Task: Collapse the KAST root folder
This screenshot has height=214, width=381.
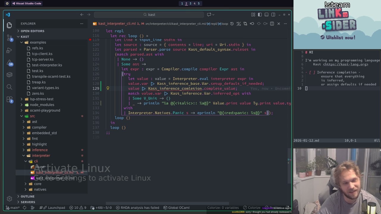Action: (25, 37)
